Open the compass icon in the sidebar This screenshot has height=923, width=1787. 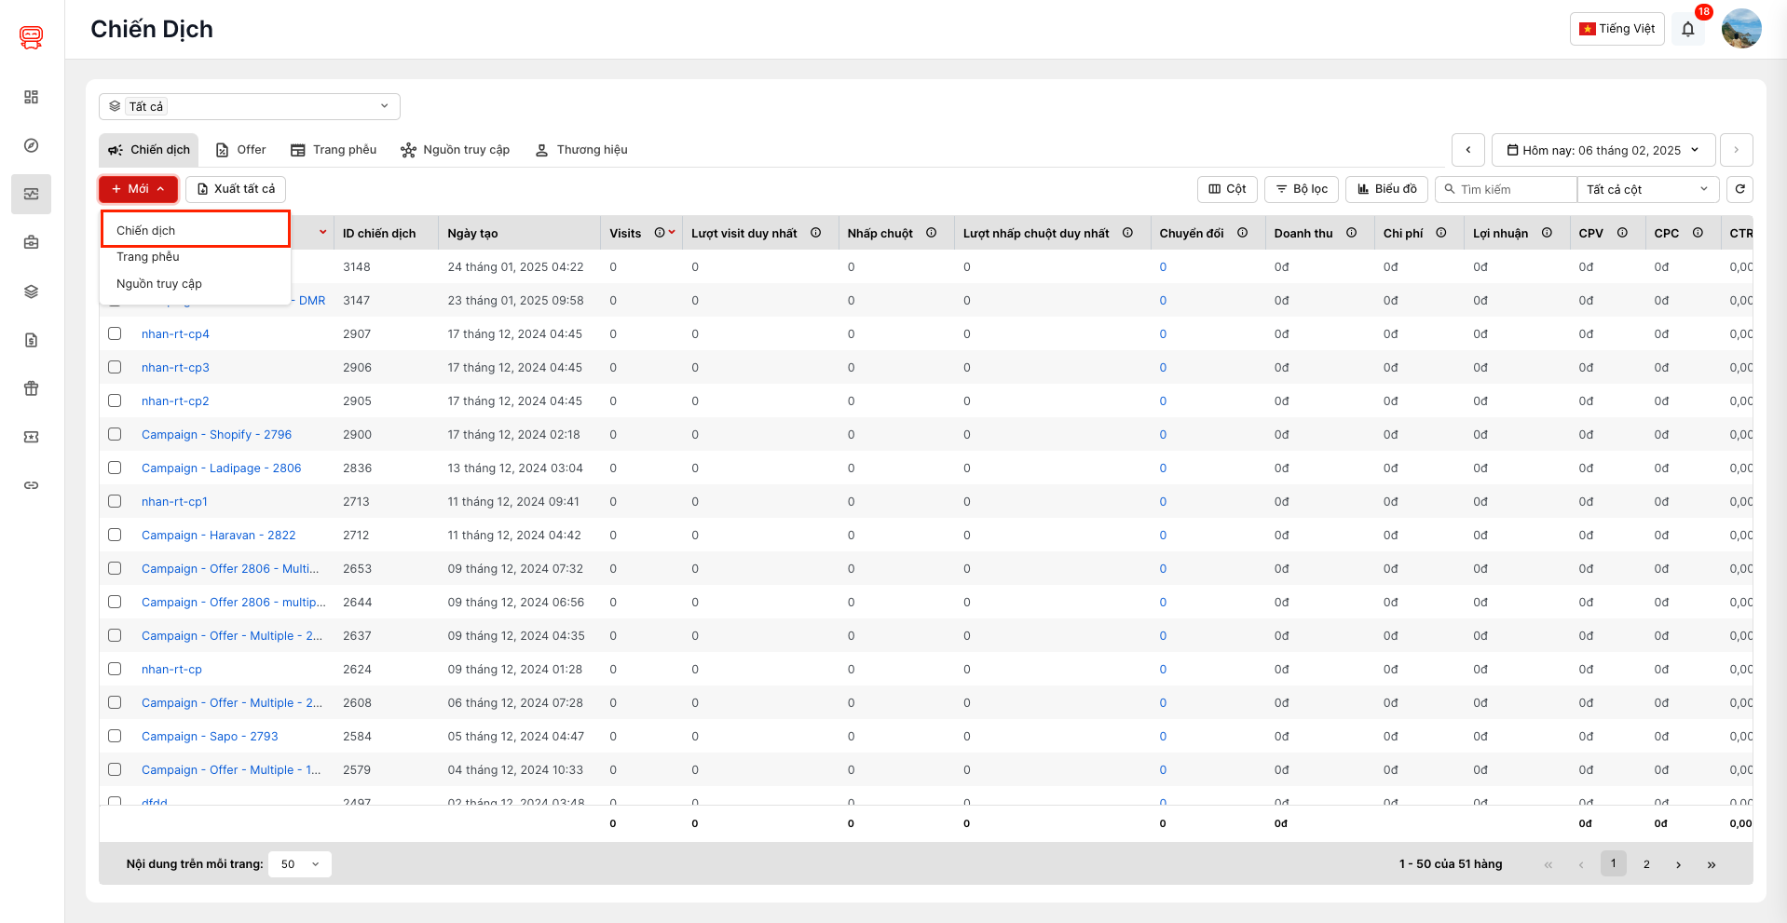click(32, 145)
